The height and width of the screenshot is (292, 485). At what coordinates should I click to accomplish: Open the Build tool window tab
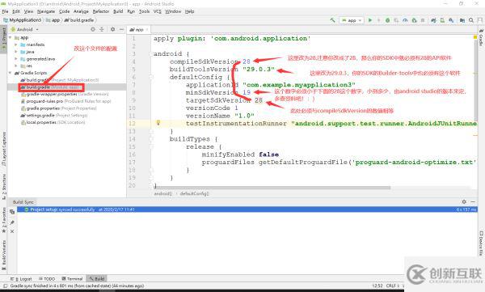click(x=97, y=279)
